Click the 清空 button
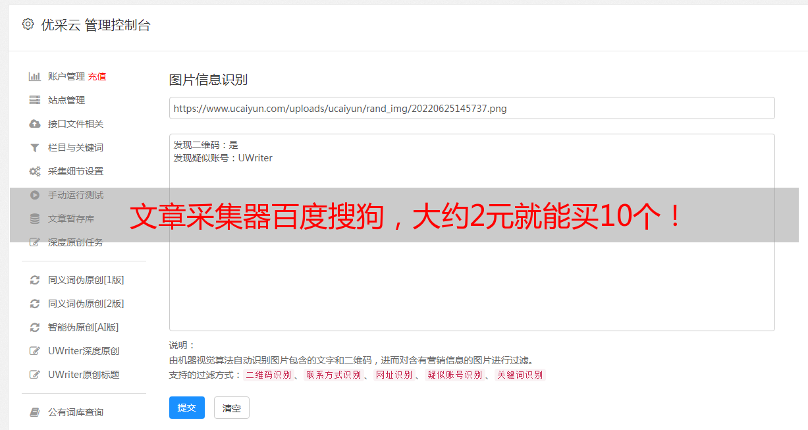The width and height of the screenshot is (808, 430). pos(232,408)
